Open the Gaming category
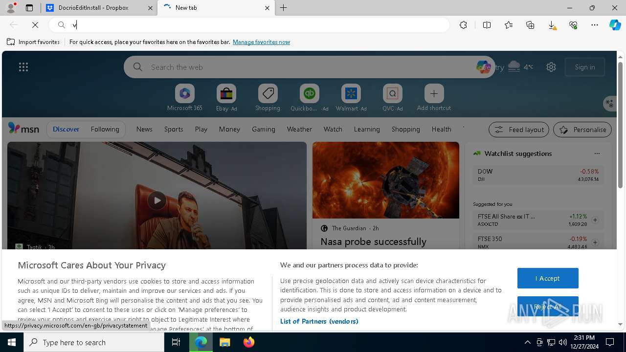626x352 pixels. (x=263, y=129)
